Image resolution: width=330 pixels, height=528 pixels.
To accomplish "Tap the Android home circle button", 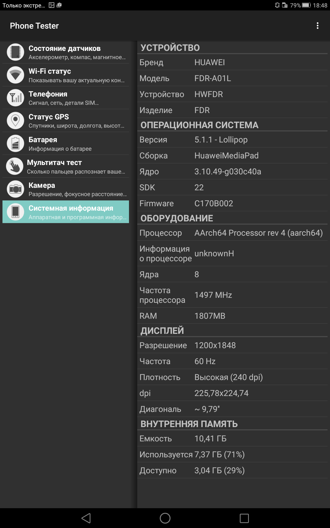I will [165, 518].
